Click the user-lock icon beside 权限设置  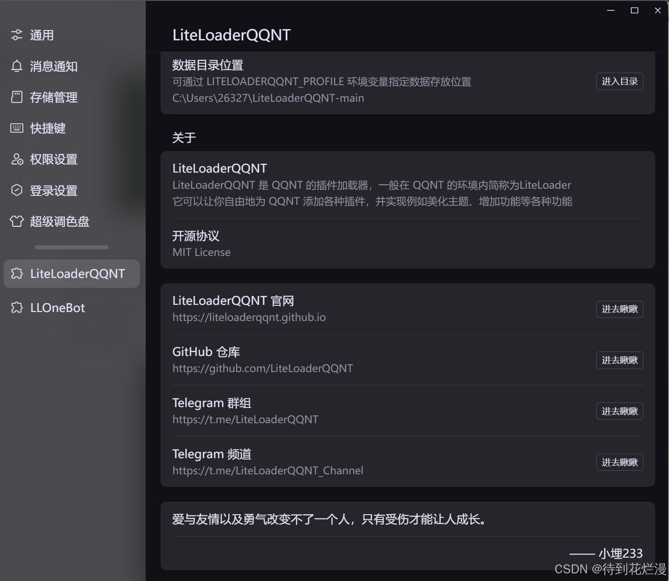[x=17, y=159]
